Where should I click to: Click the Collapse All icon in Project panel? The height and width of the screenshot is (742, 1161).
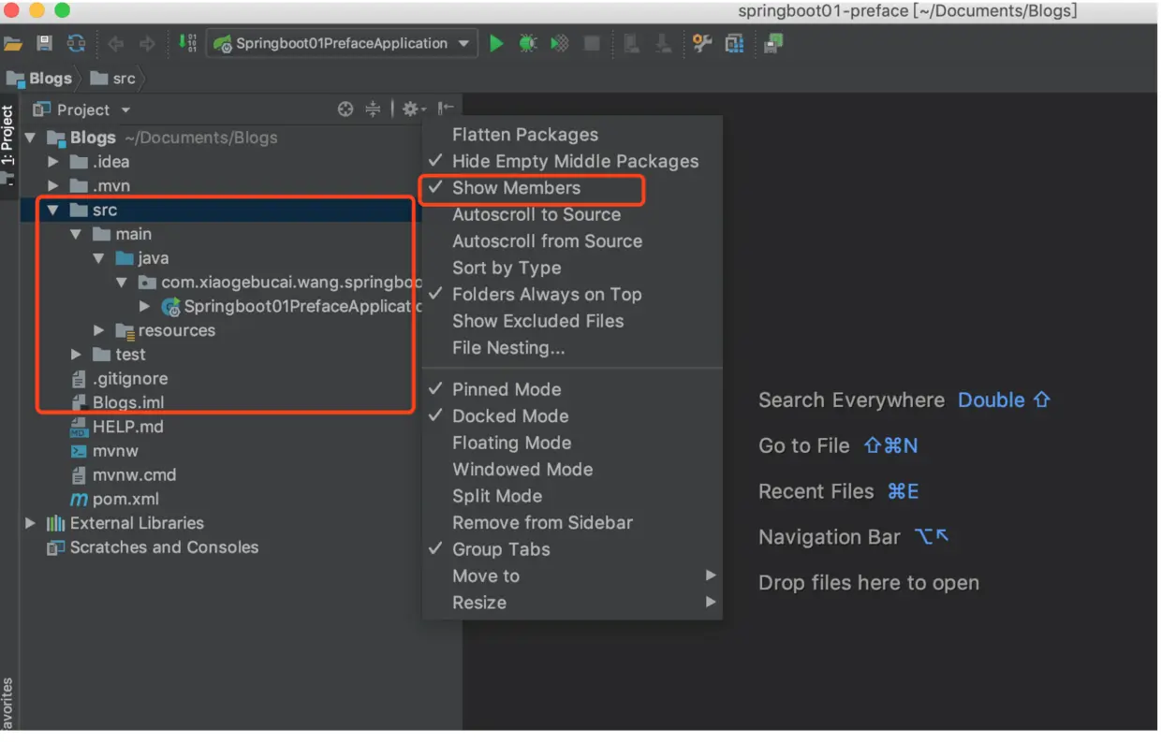tap(373, 109)
